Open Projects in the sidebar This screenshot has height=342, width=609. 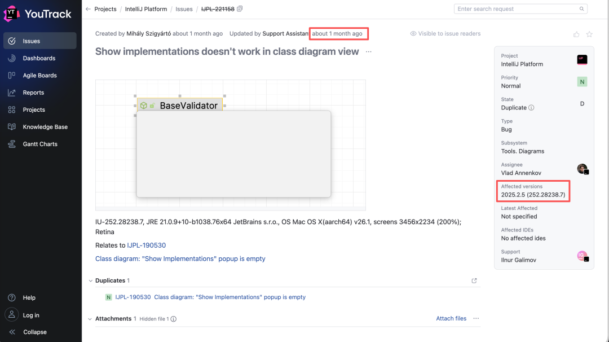click(x=40, y=109)
